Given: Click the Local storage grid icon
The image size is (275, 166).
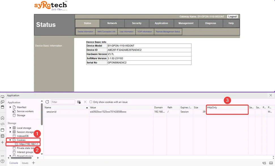Looking at the screenshot, I should coord(14,128).
